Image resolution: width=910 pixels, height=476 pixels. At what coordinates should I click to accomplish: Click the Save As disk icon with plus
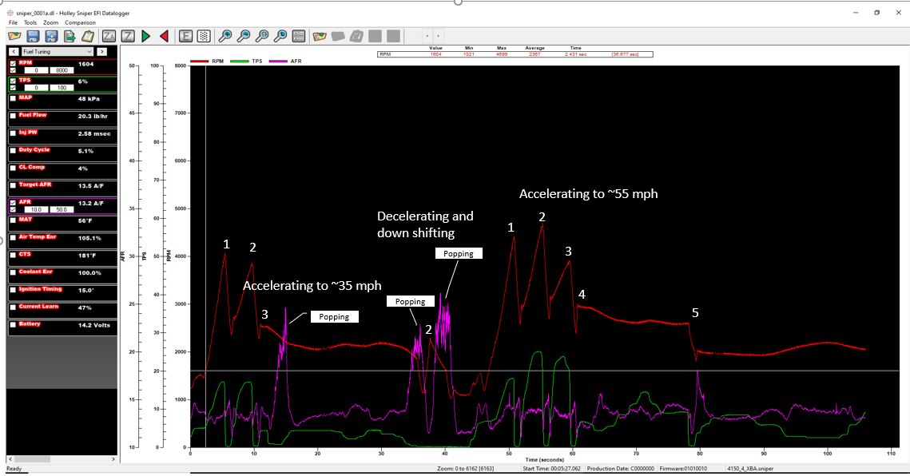51,36
